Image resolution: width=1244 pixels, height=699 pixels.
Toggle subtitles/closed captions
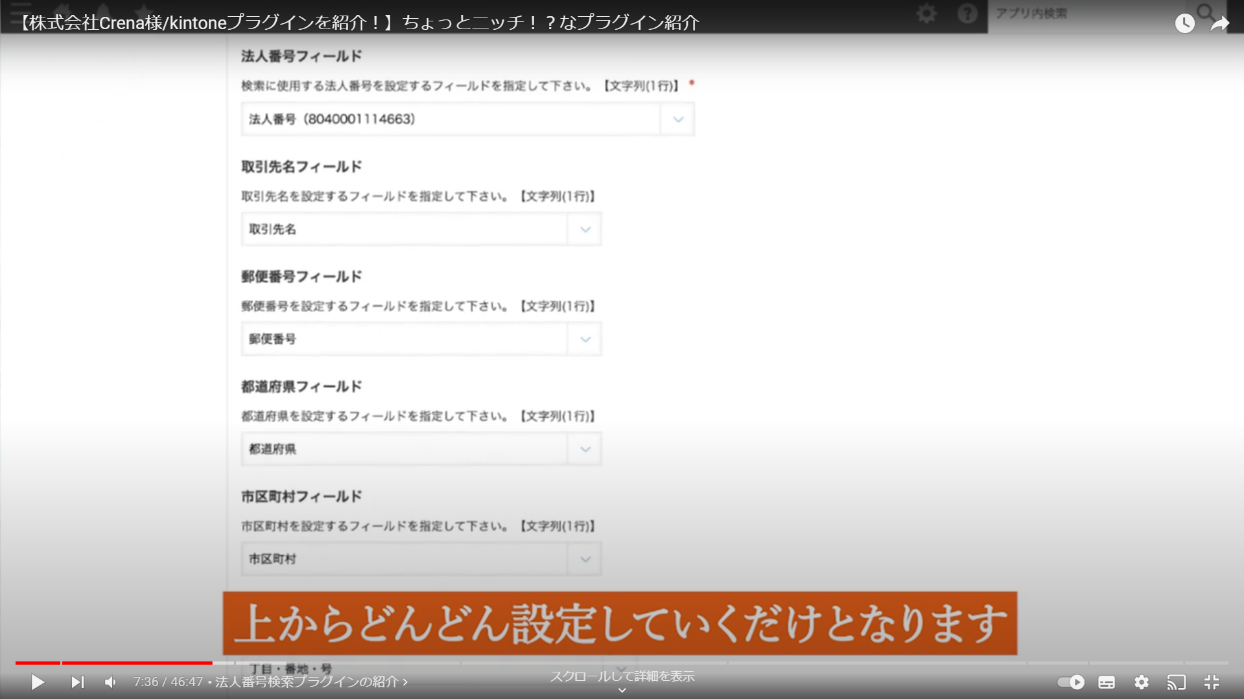pos(1107,682)
